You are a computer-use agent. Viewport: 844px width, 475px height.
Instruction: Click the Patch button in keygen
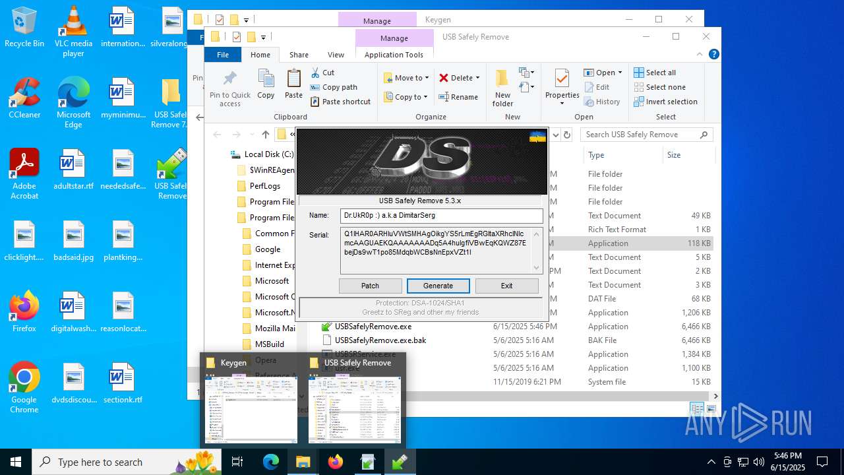click(x=370, y=286)
